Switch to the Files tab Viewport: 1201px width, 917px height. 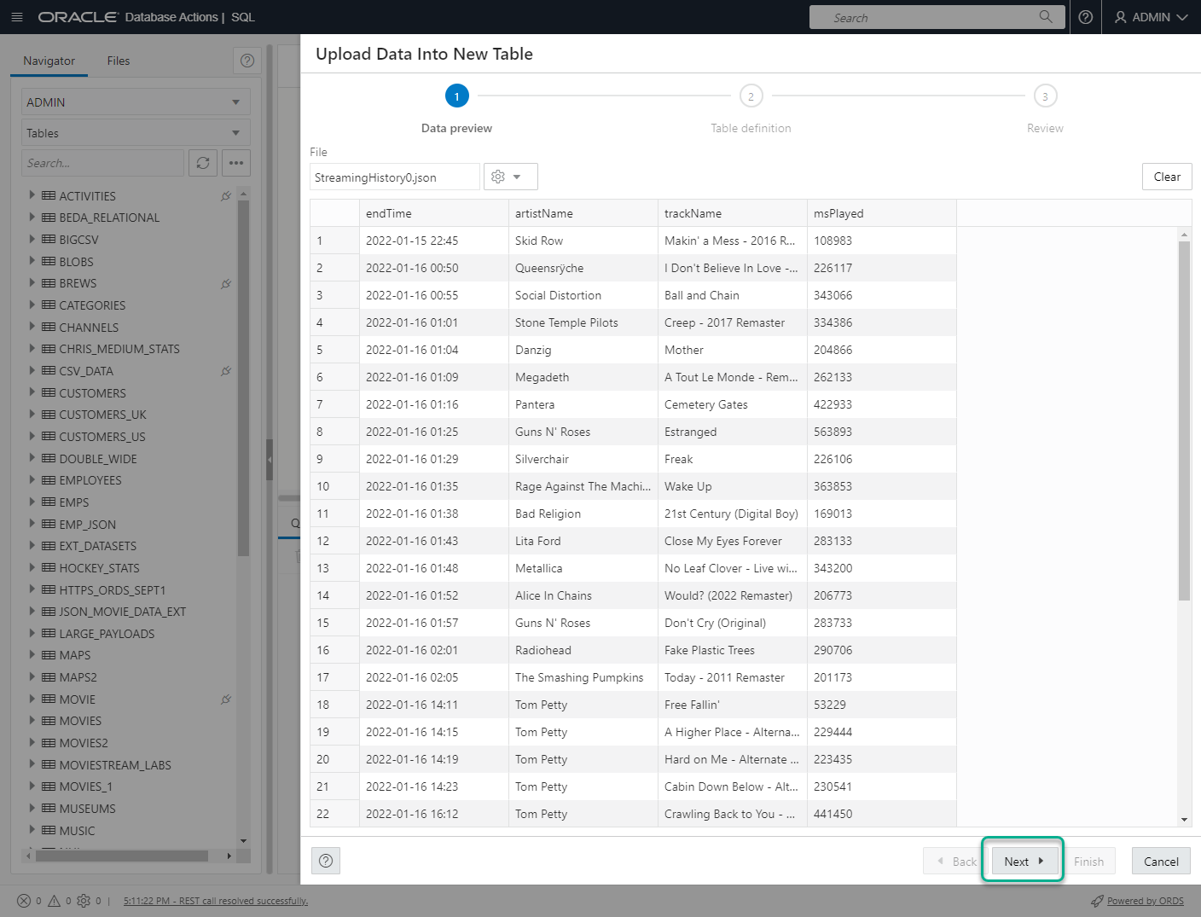pos(119,61)
